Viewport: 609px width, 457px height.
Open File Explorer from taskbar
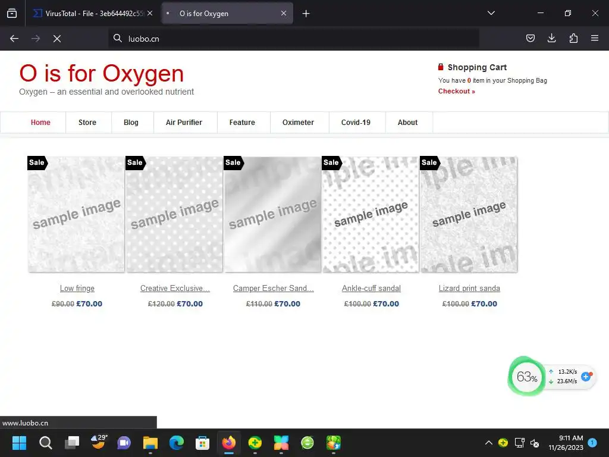[150, 443]
